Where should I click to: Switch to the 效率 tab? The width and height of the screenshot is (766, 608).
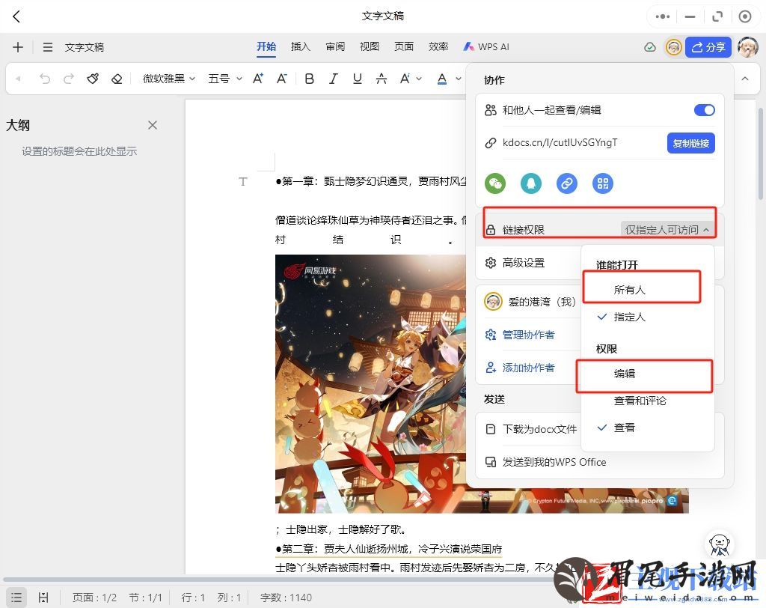(438, 47)
